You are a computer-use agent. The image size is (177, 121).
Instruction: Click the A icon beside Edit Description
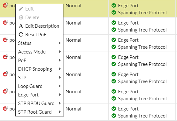(x=21, y=26)
